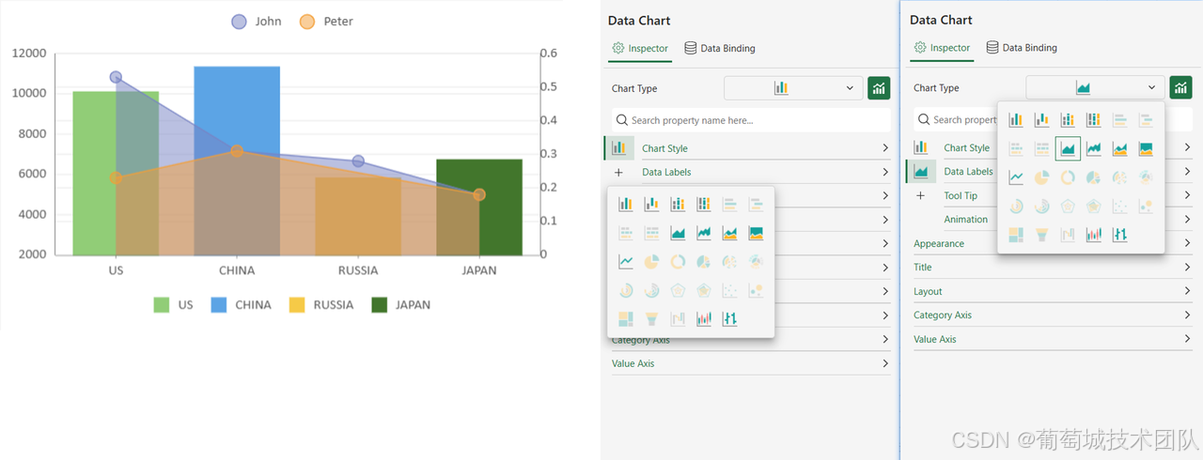Click green chart button in right panel

tap(1180, 87)
